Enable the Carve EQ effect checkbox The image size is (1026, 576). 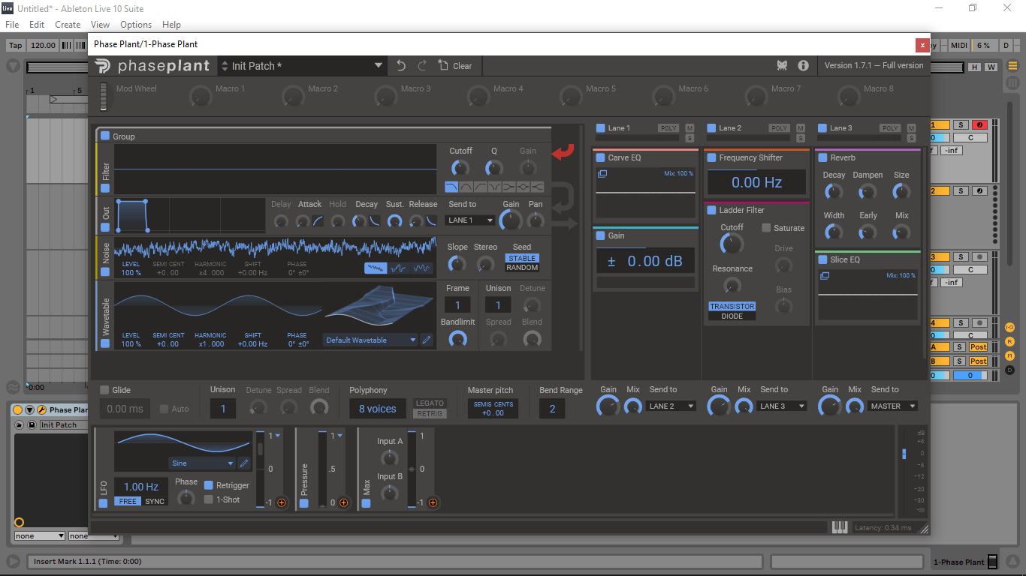tap(600, 157)
